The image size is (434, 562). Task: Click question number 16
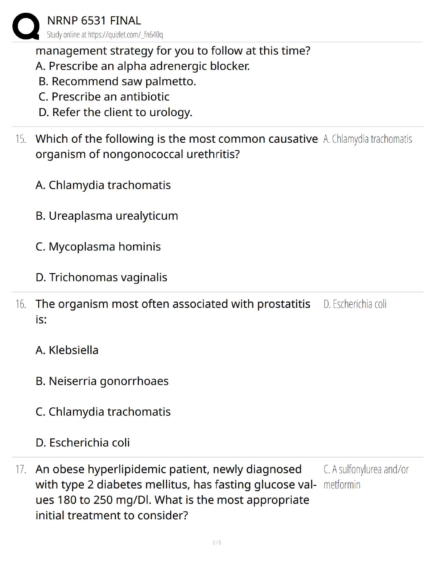[x=21, y=304]
